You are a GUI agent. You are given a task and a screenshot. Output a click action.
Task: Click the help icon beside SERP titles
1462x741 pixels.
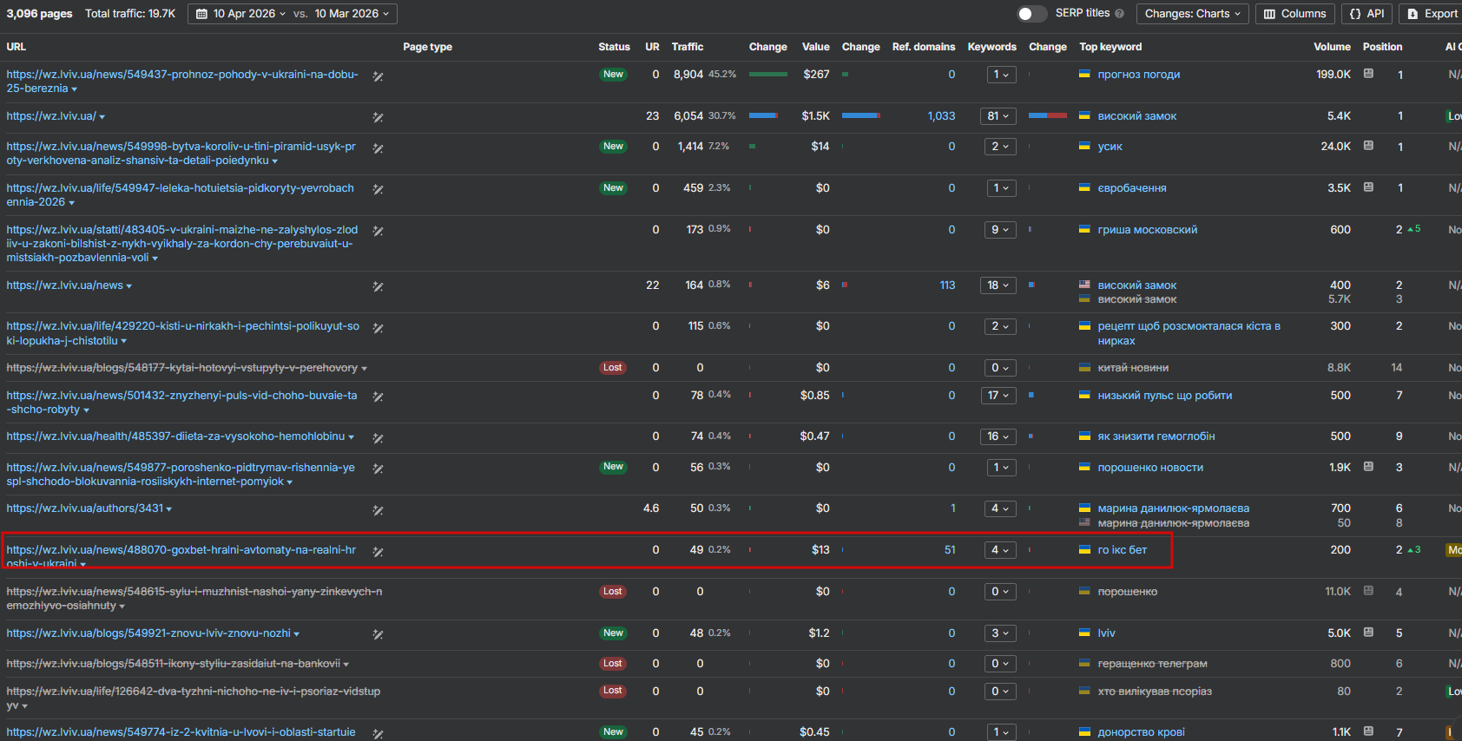pos(1119,14)
